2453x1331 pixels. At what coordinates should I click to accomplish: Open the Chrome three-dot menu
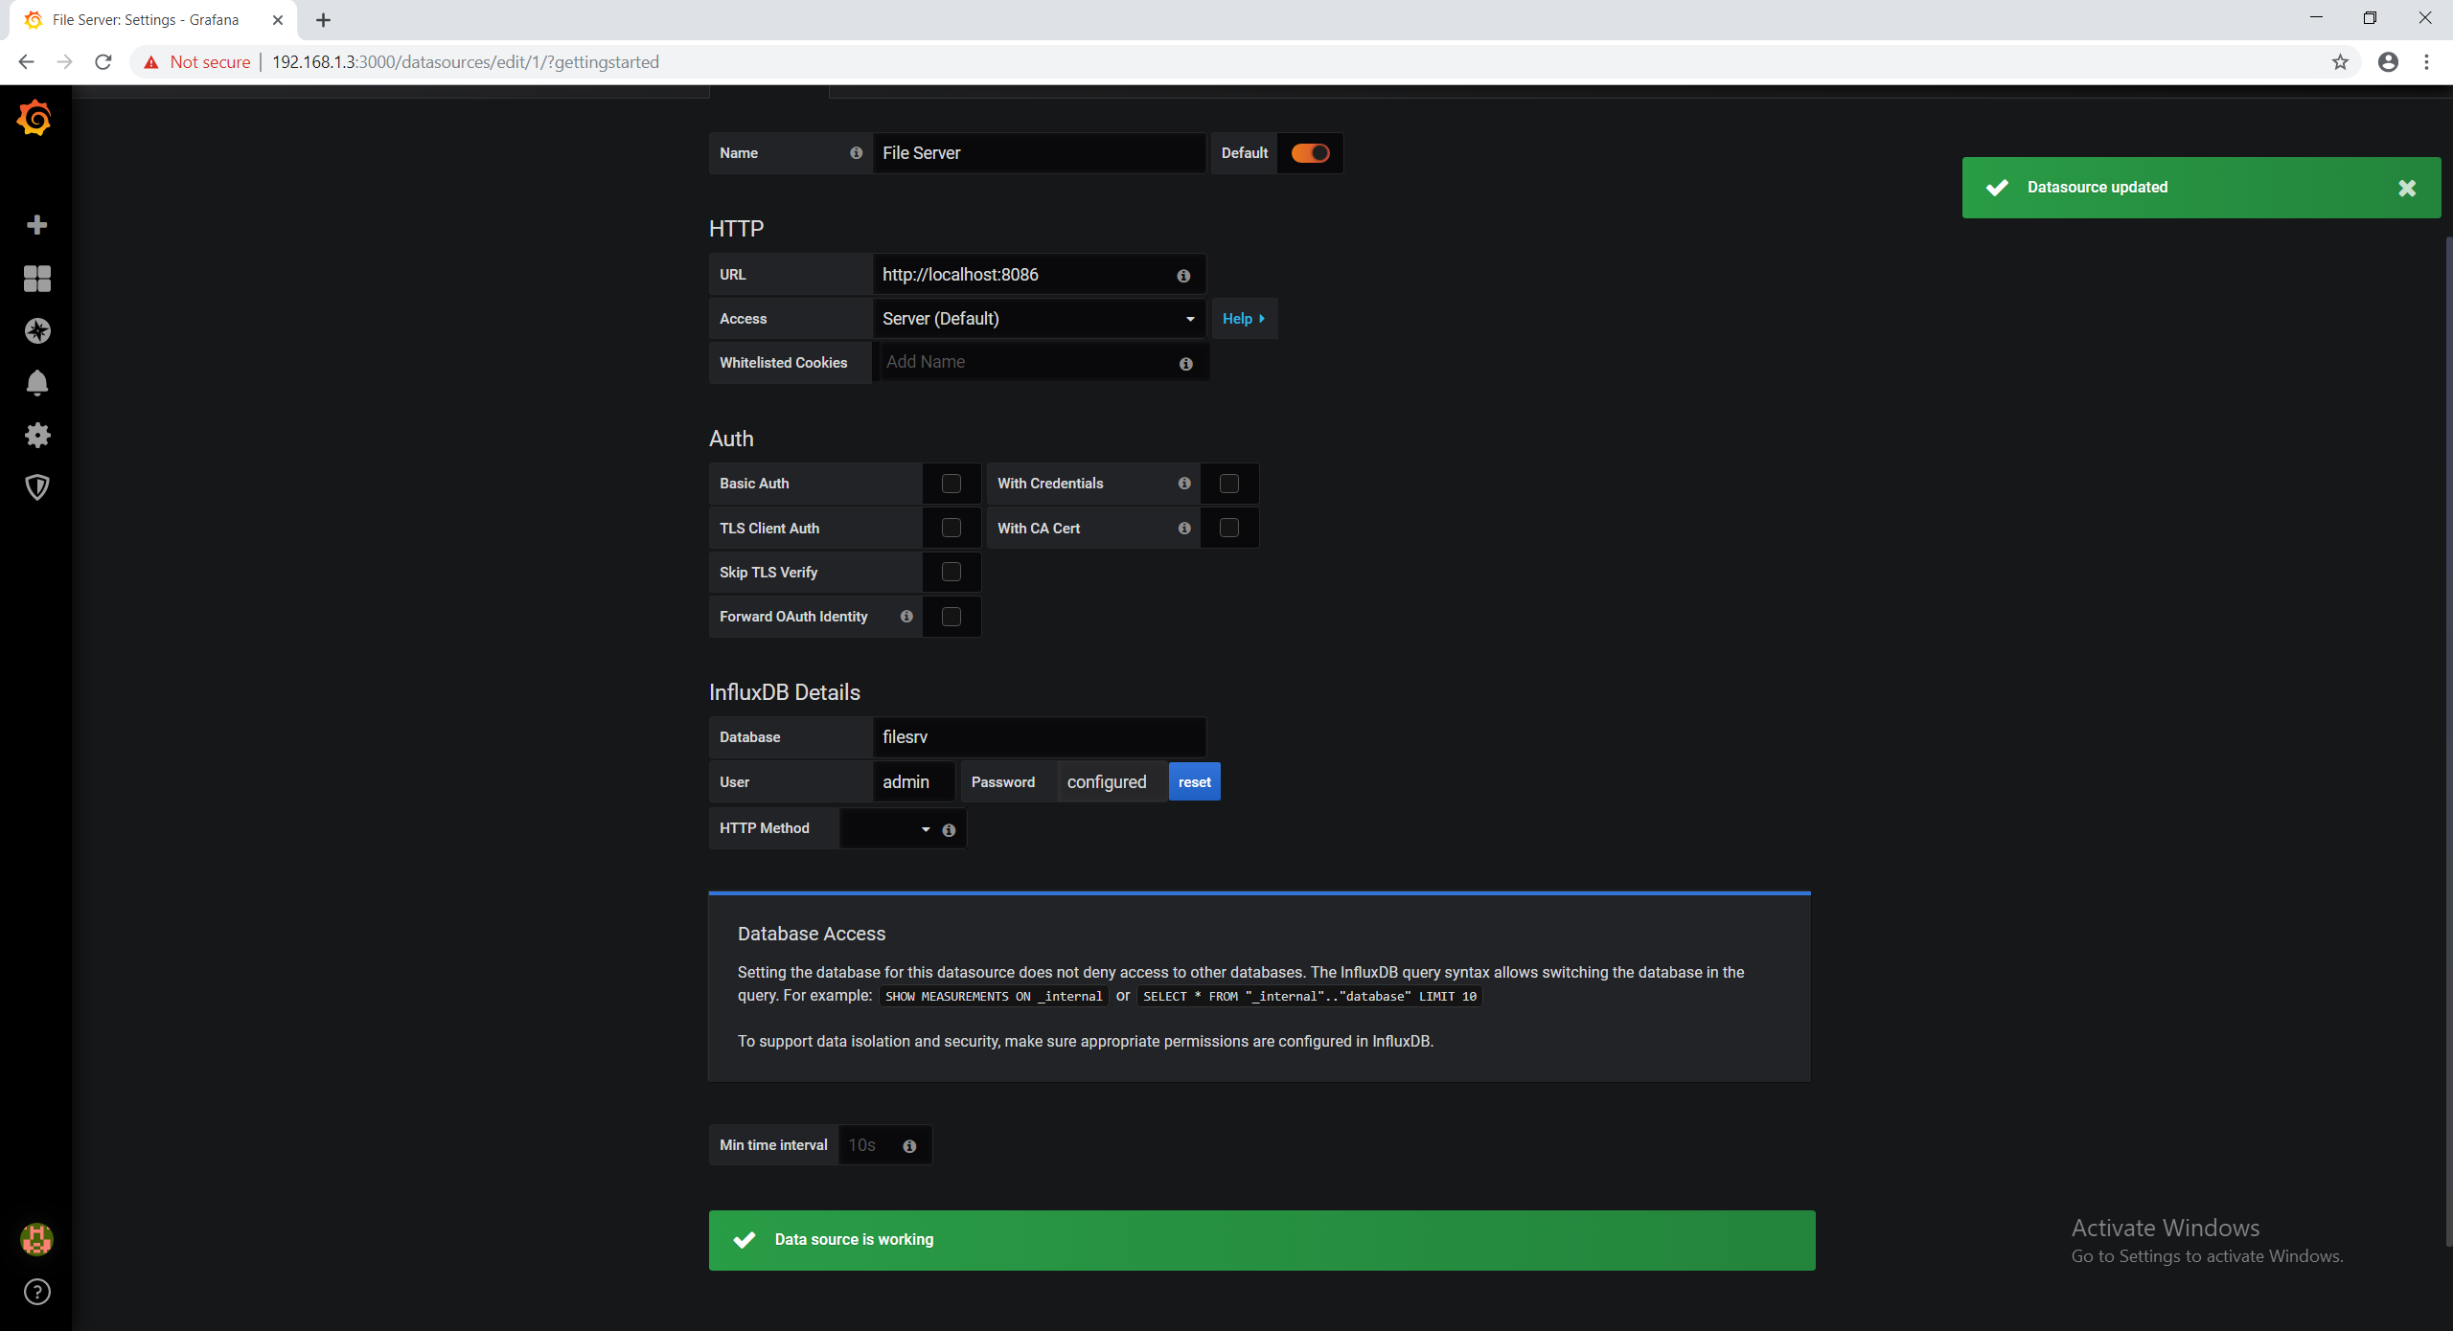tap(2426, 62)
